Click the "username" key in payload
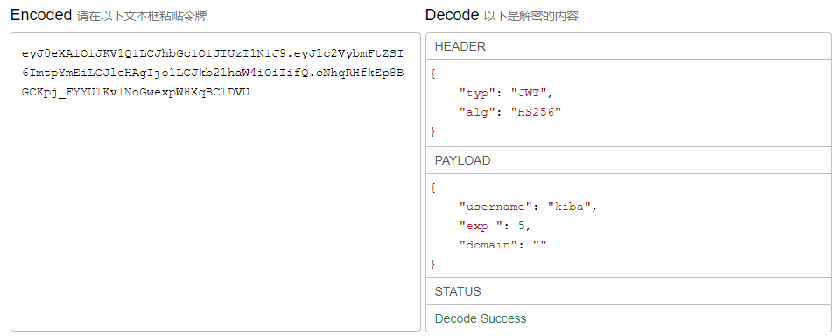This screenshot has width=836, height=336. (492, 206)
